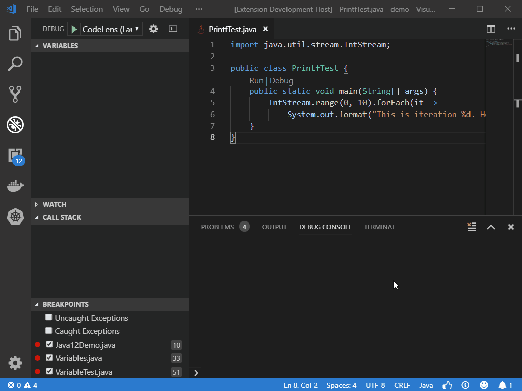Open the hidden menu items ellipsis
The image size is (522, 391).
tap(199, 9)
